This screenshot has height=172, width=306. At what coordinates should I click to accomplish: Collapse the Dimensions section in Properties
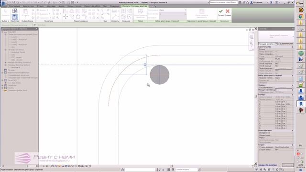click(x=293, y=95)
